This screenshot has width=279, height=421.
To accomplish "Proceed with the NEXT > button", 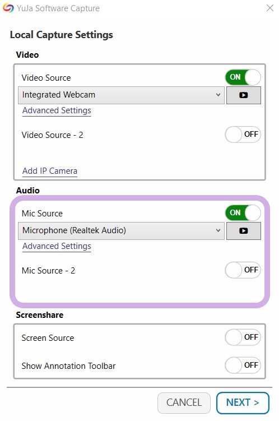I will click(243, 403).
